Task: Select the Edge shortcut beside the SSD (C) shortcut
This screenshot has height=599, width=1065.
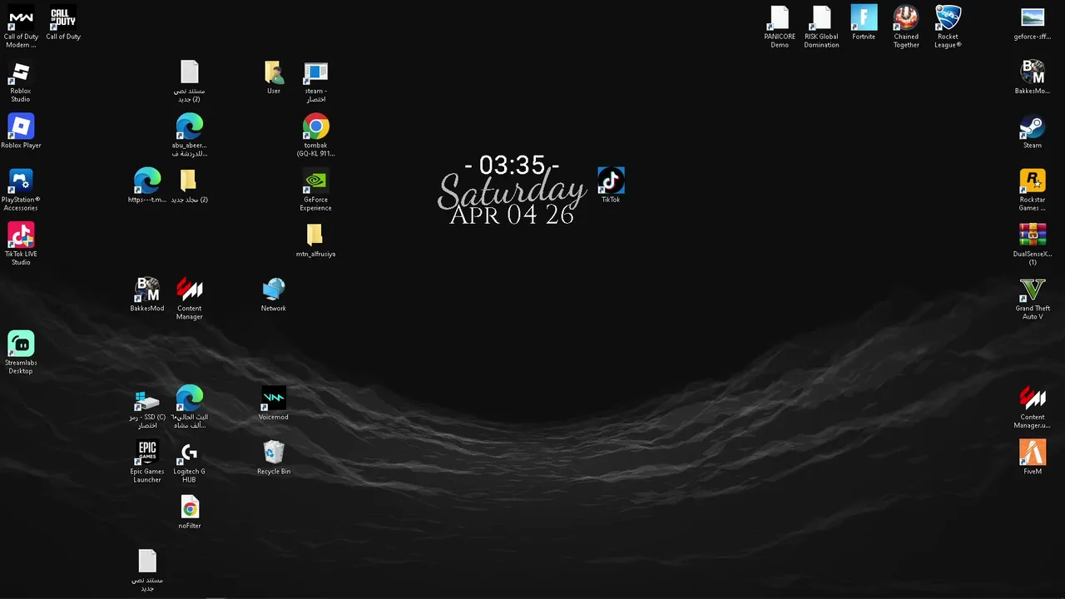Action: click(190, 407)
